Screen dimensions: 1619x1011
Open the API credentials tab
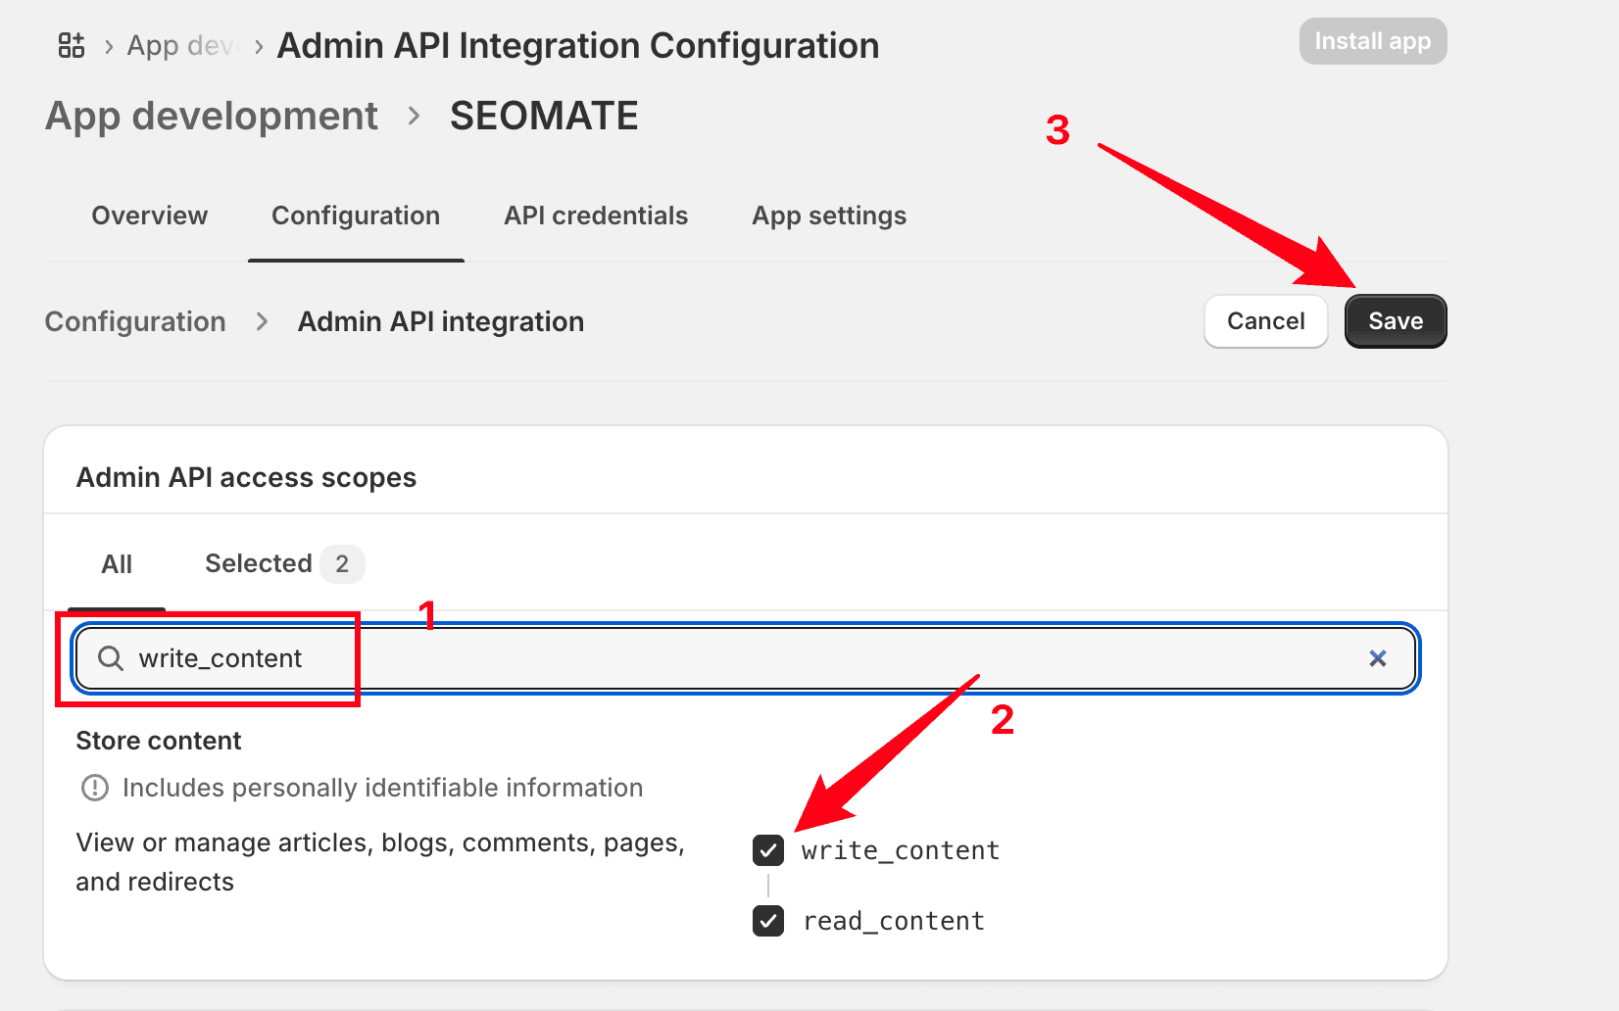coord(596,216)
